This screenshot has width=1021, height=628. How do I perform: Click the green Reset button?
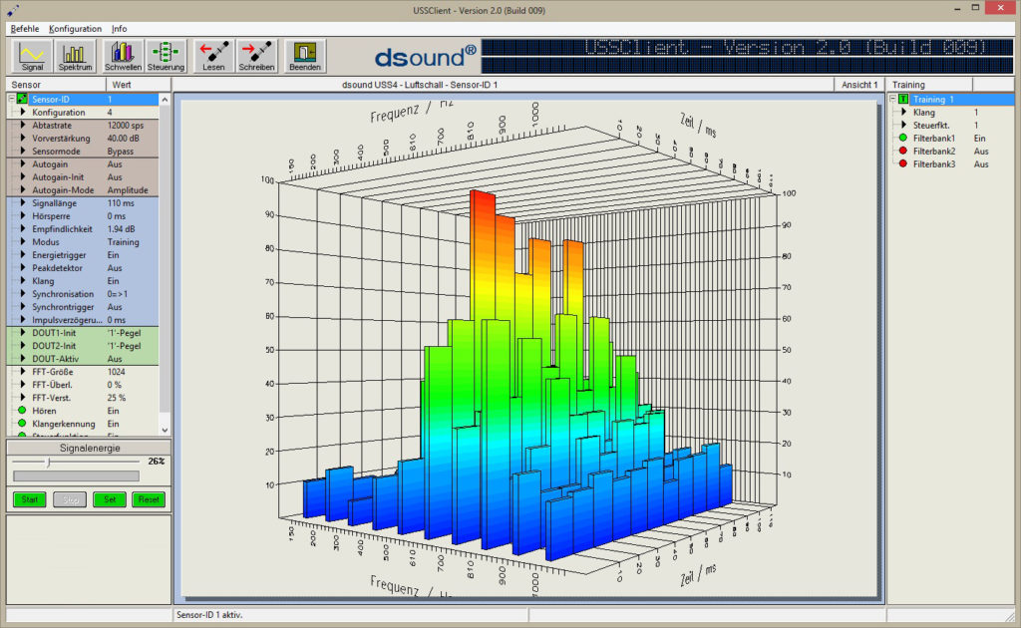point(149,499)
